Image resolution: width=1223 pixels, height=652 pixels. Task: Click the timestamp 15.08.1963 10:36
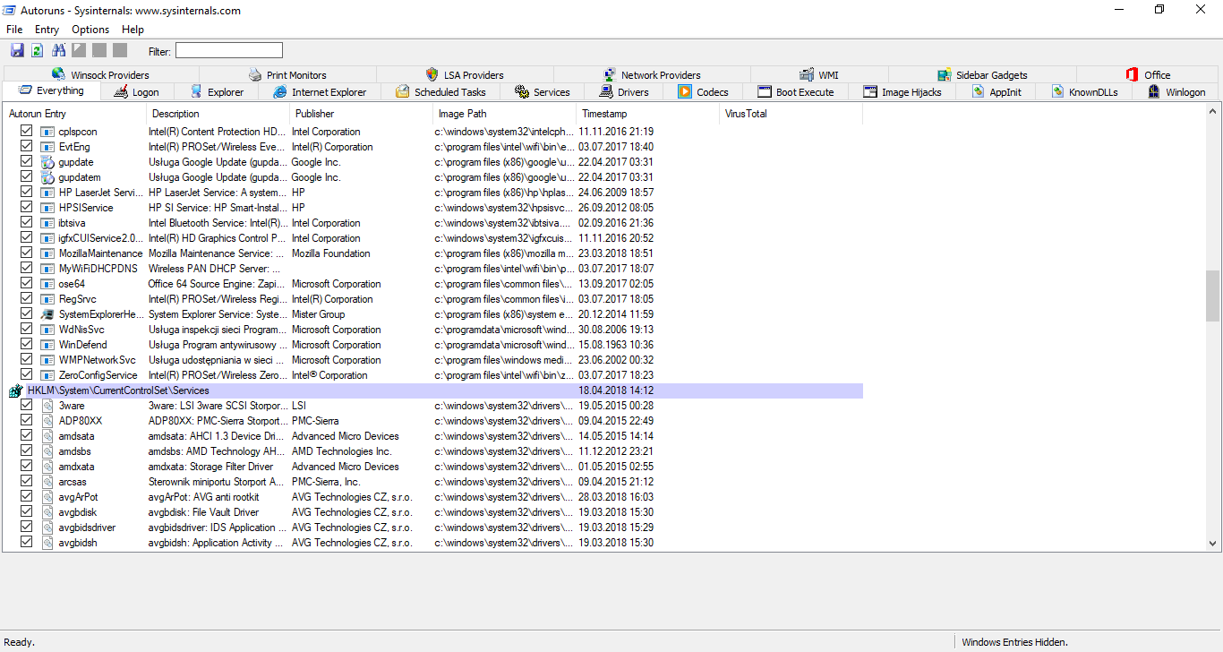point(616,345)
